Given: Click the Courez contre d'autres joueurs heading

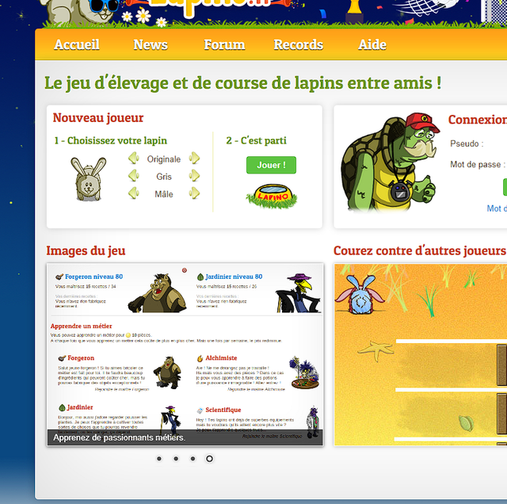Looking at the screenshot, I should 420,250.
